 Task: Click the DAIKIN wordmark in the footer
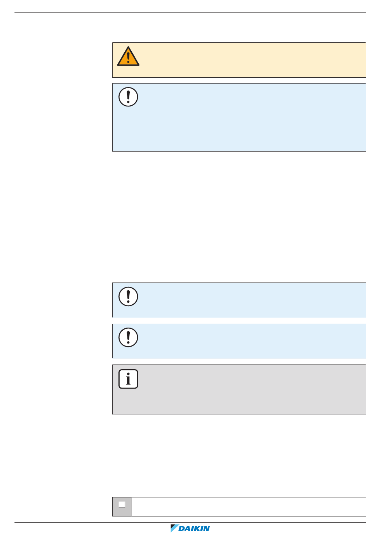click(x=194, y=529)
